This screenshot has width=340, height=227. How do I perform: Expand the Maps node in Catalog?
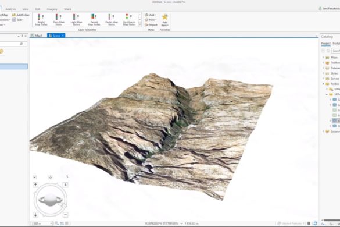pyautogui.click(x=323, y=58)
